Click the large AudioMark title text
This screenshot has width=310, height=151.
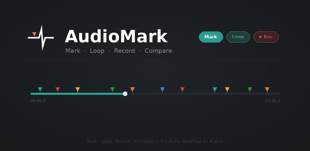(116, 37)
